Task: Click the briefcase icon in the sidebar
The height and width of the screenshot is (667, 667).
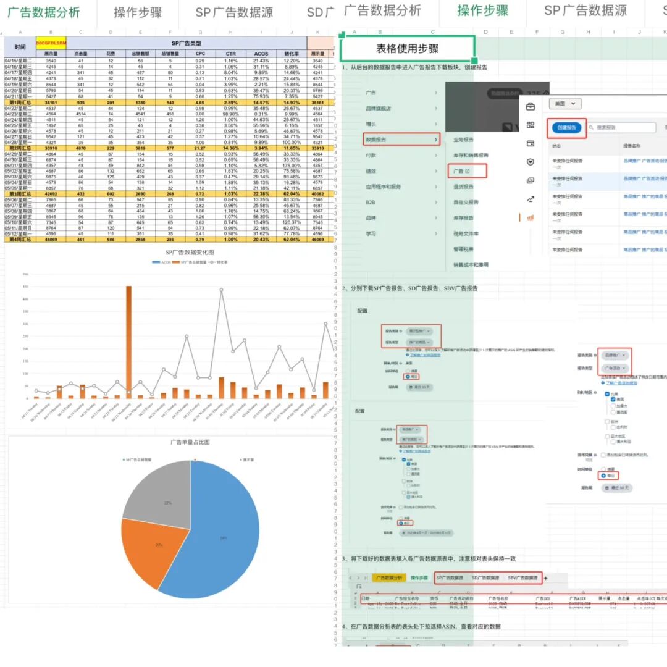Action: (x=530, y=106)
